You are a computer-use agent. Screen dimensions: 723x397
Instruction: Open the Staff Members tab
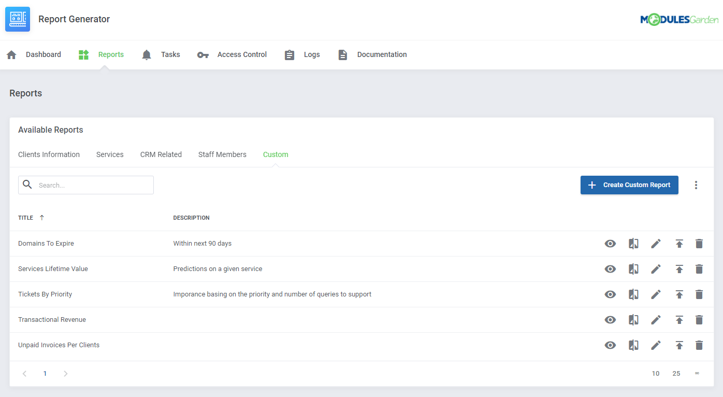coord(222,154)
